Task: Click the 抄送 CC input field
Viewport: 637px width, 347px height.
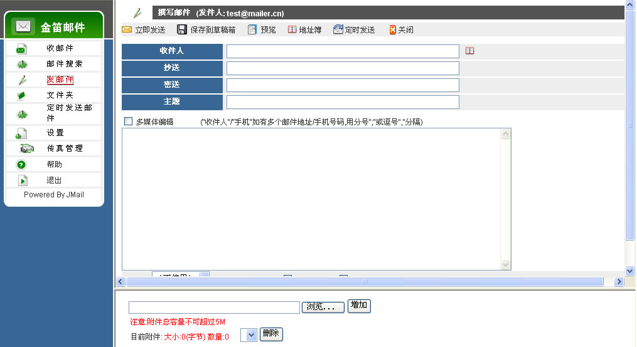Action: (x=343, y=68)
